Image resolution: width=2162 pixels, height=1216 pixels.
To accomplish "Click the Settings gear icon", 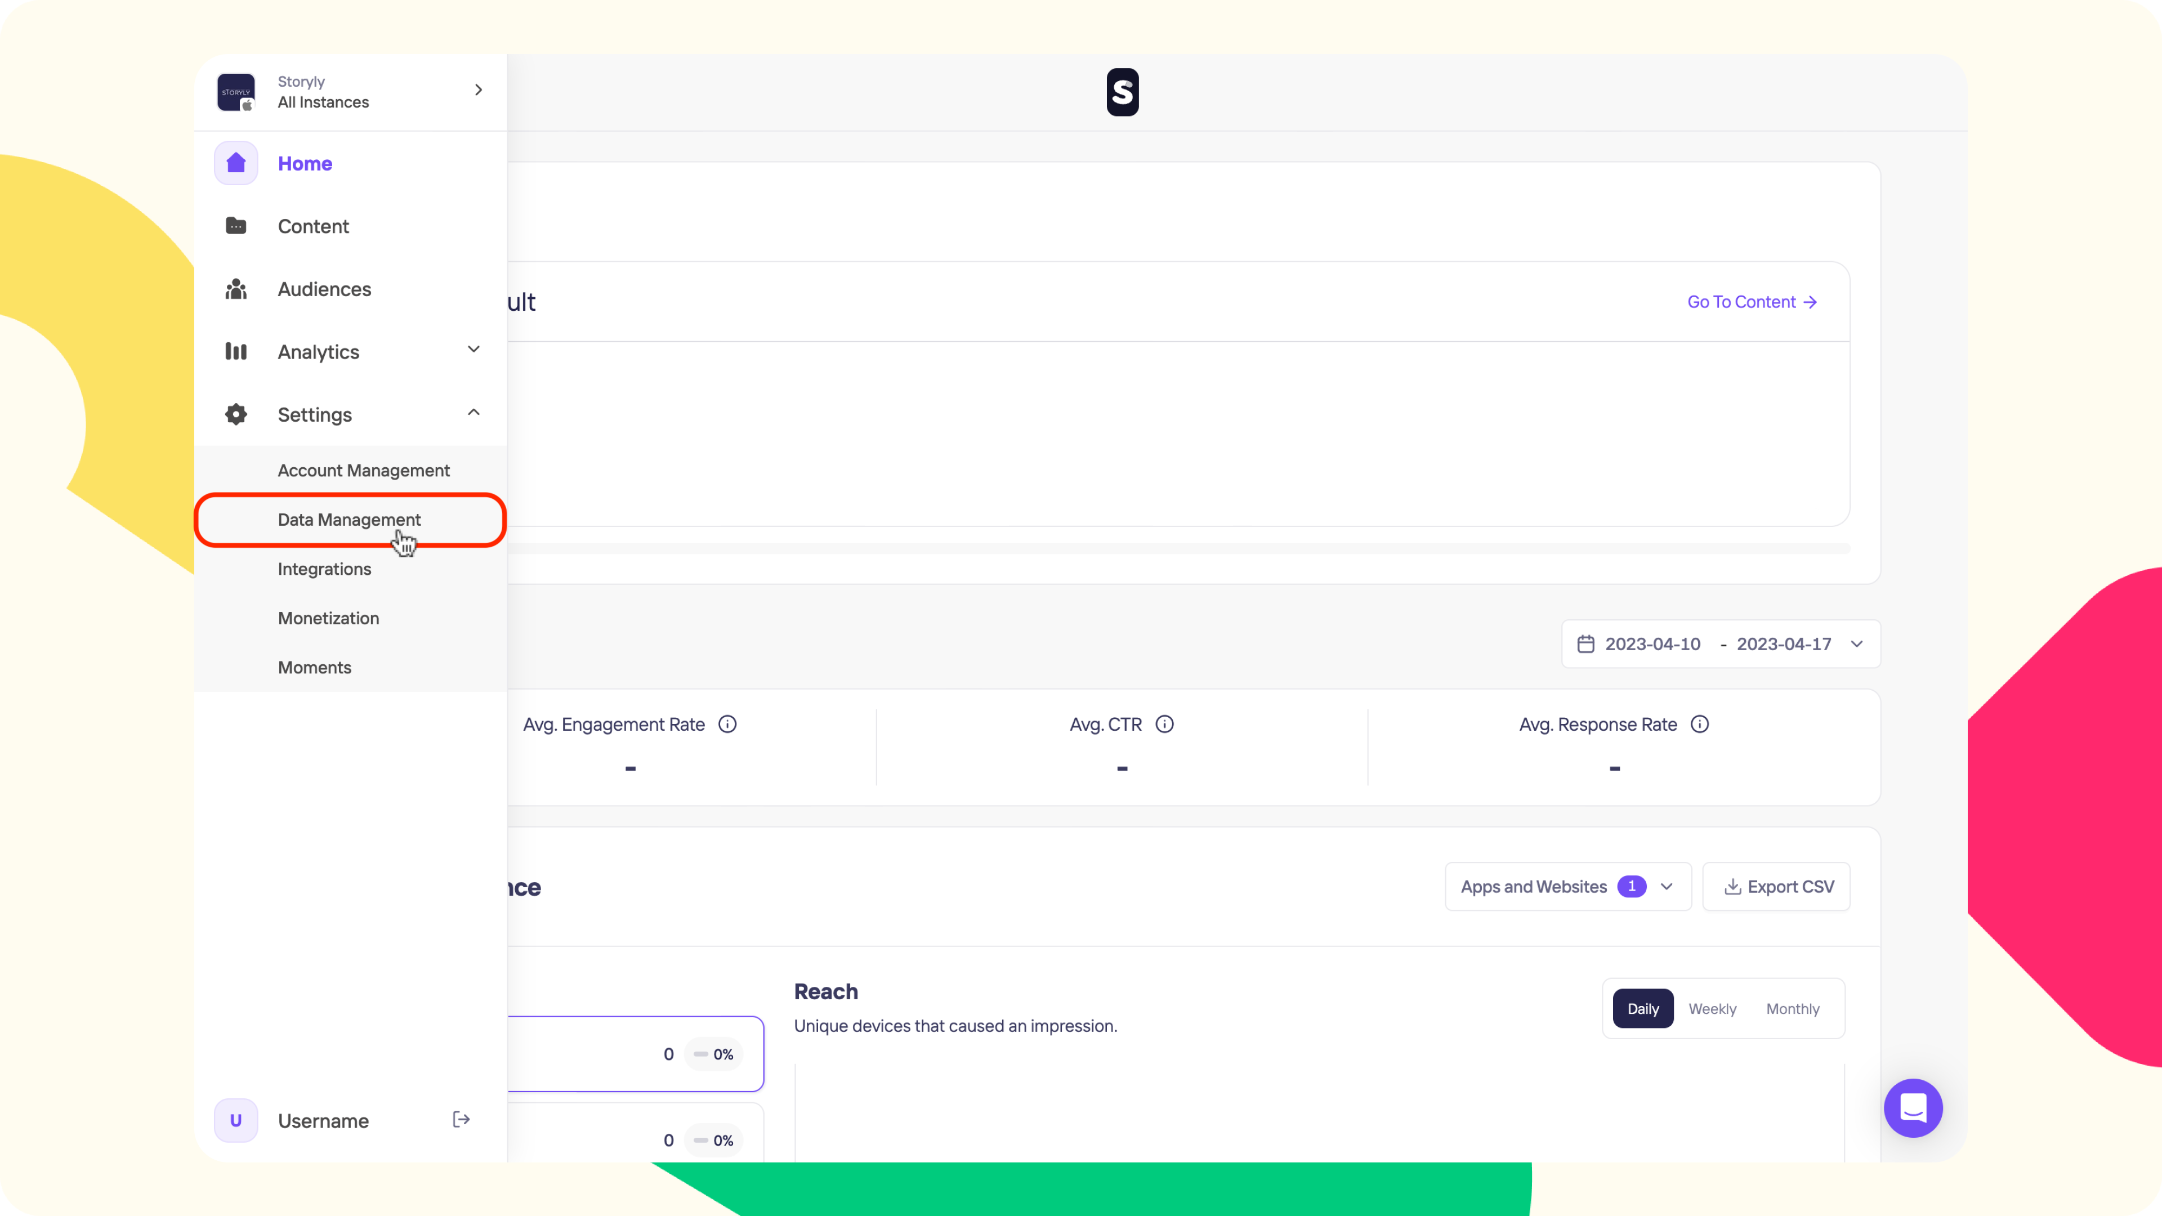I will (x=236, y=414).
